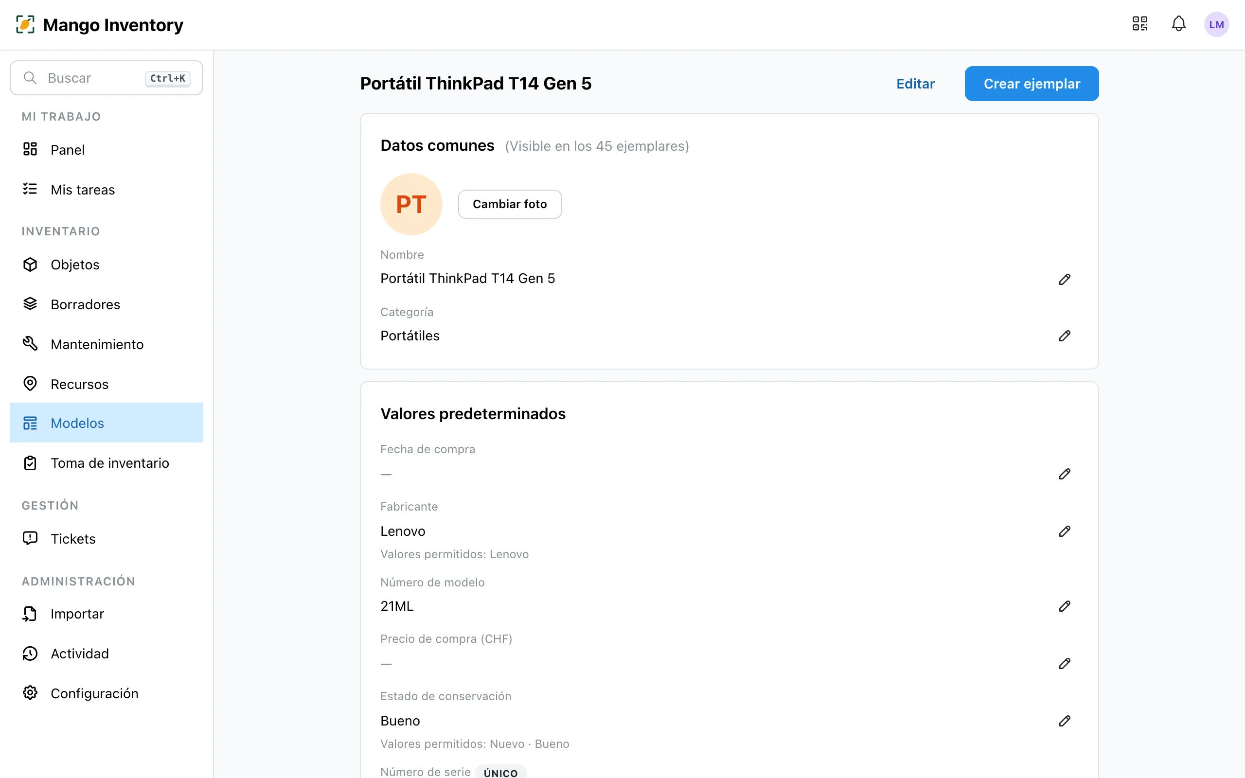1245x778 pixels.
Task: Click the Cambiar foto button
Action: [510, 204]
